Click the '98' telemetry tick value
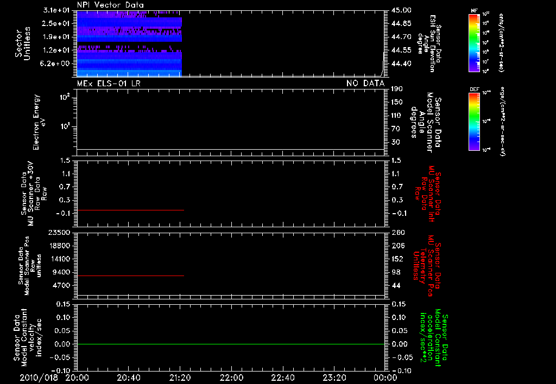Screen dimensions: 556x384 click(x=396, y=272)
